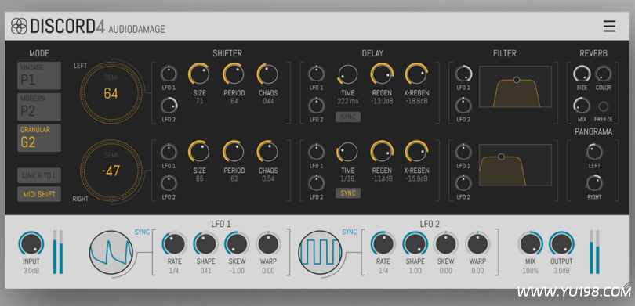The height and width of the screenshot is (306, 635).
Task: Click right shifter CHAOS knob 0.54
Action: click(267, 152)
